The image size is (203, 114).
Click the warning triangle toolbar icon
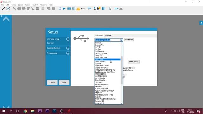[x=121, y=9]
